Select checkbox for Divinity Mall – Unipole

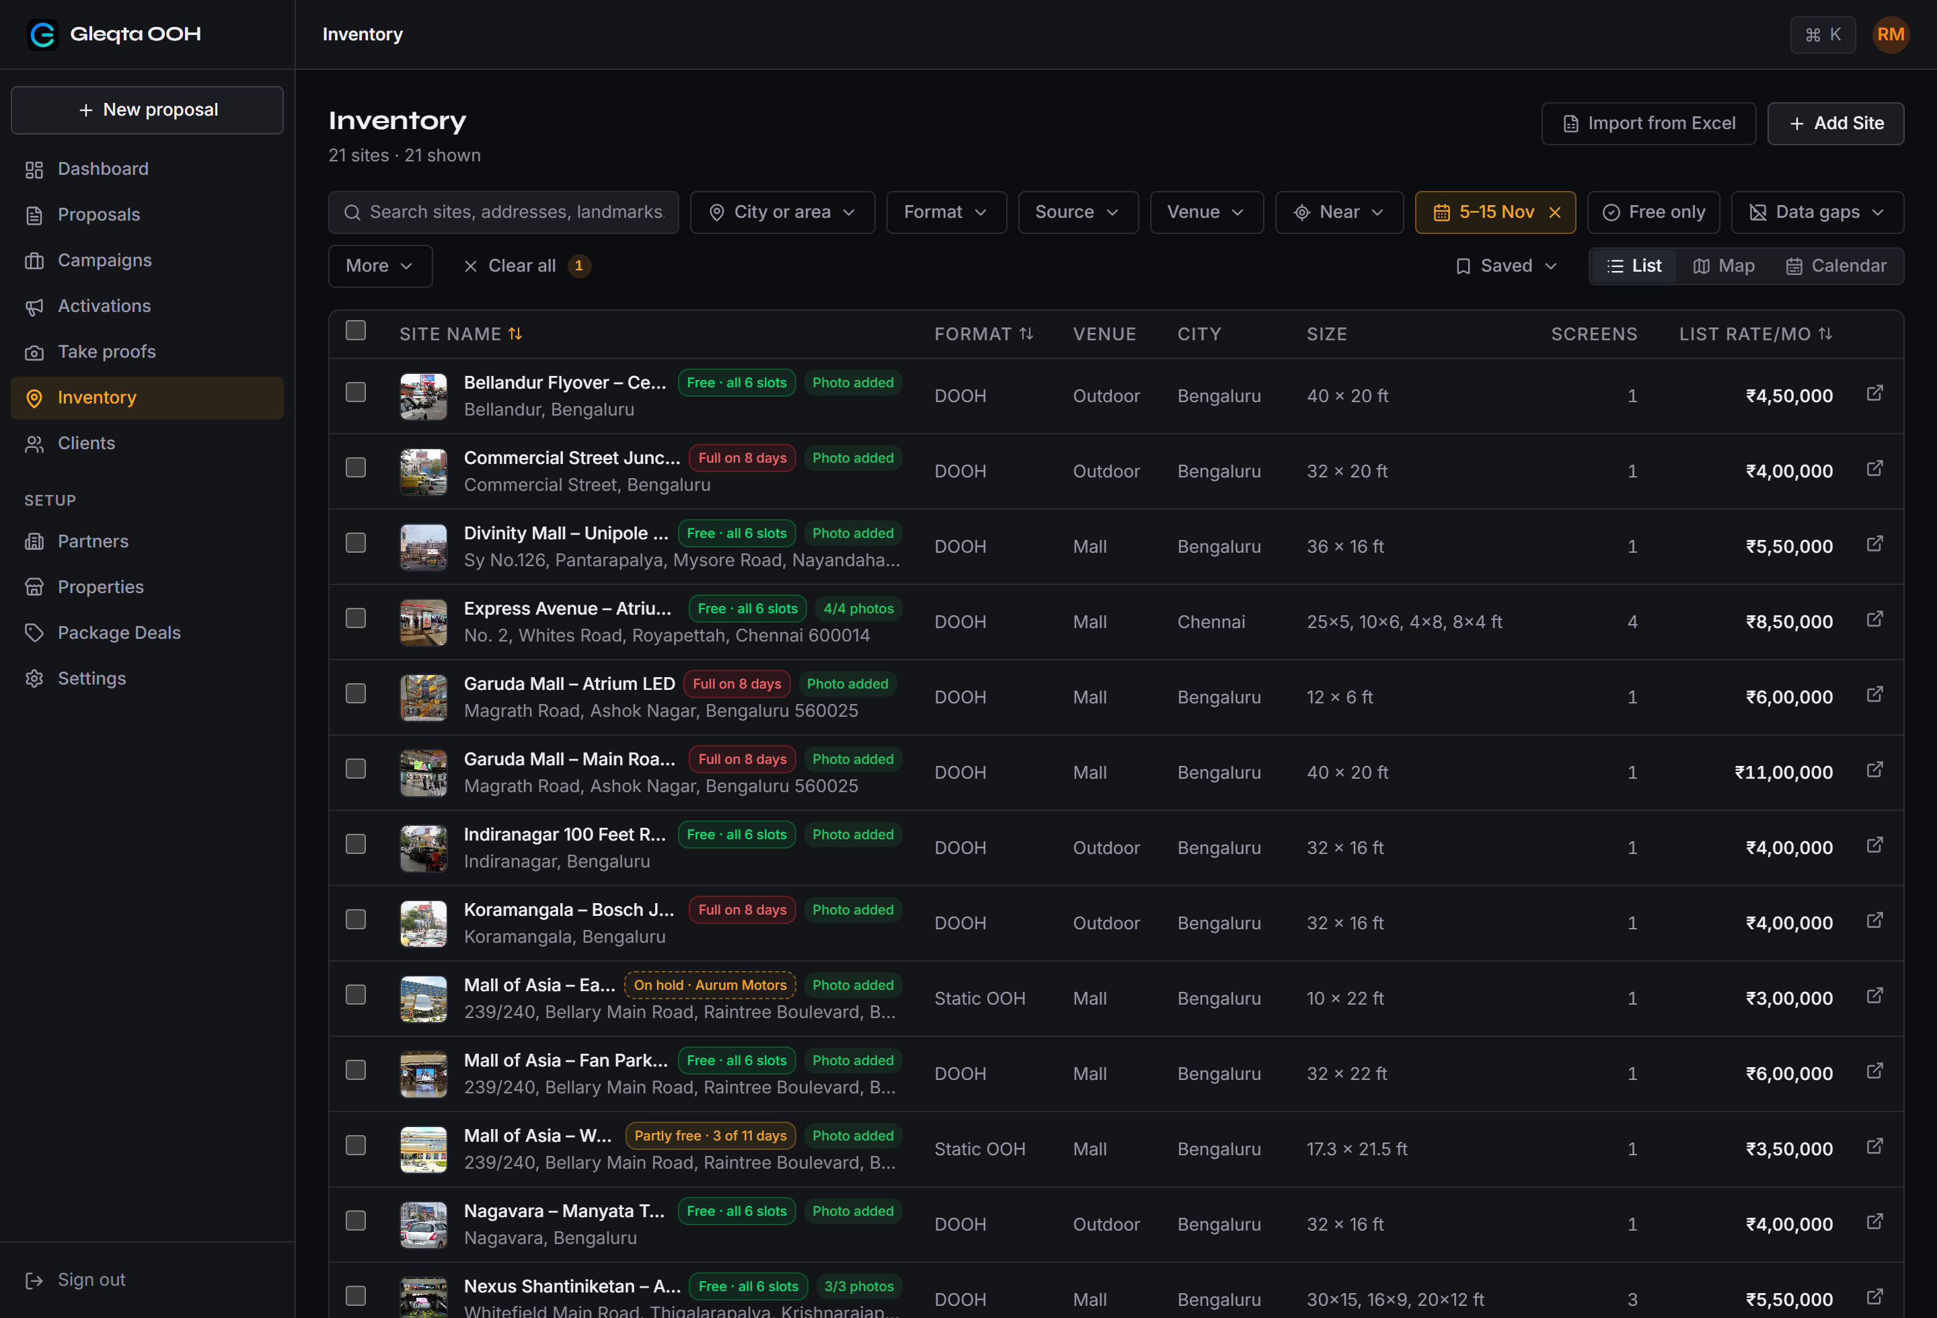[x=356, y=543]
